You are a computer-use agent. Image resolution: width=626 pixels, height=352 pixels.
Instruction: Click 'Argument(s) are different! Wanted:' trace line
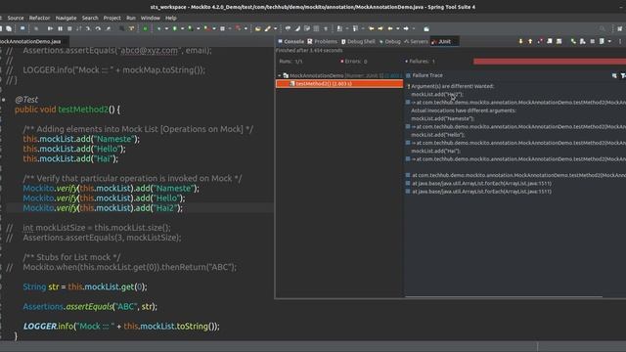[x=452, y=86]
